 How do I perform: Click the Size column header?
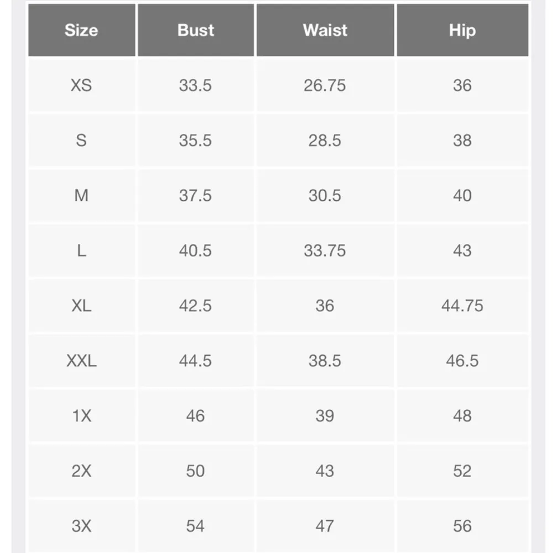(81, 30)
